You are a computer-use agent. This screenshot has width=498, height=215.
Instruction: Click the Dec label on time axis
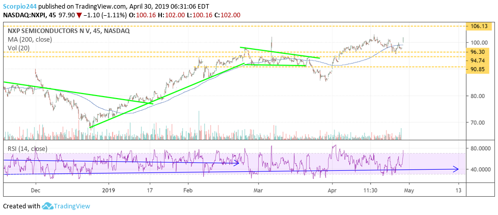[x=36, y=190]
